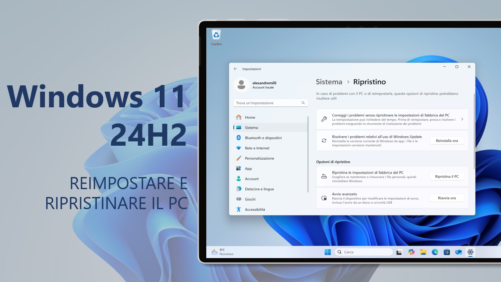This screenshot has height=282, width=501.
Task: Open the Recycle Bin (Cestino) desktop icon
Action: pyautogui.click(x=216, y=37)
